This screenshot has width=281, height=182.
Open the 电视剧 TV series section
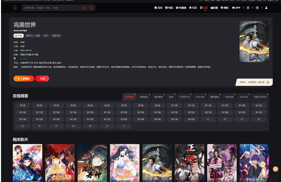pyautogui.click(x=181, y=8)
